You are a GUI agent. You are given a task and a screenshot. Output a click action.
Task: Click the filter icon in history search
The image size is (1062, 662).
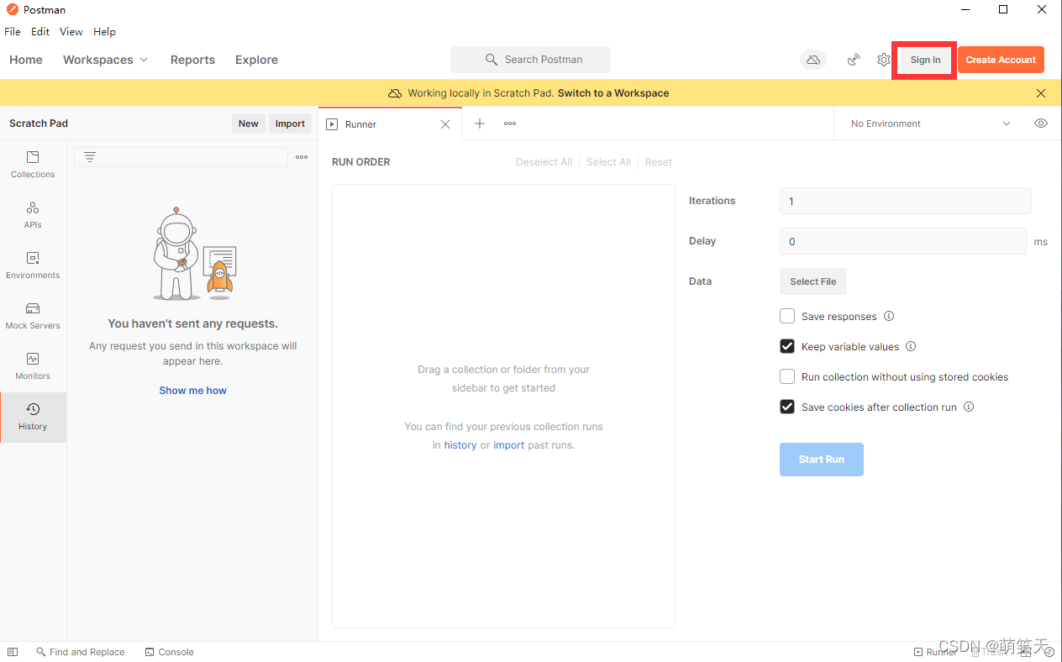pos(90,157)
